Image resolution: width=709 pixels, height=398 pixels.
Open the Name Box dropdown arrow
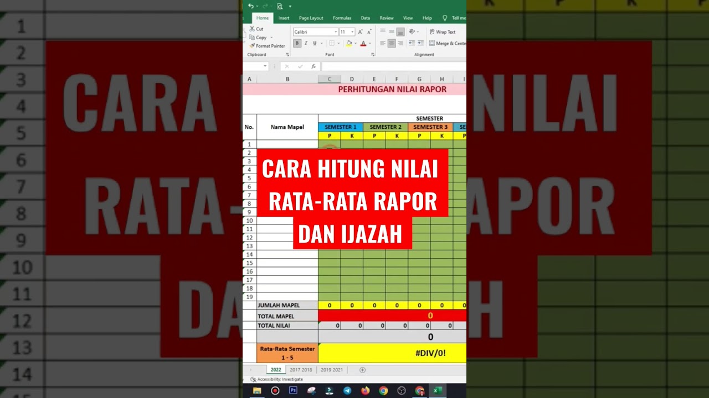click(x=265, y=66)
